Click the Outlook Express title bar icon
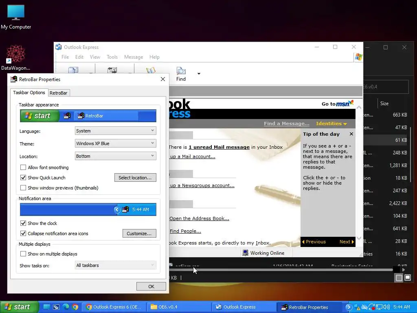This screenshot has width=417, height=313. coord(59,47)
